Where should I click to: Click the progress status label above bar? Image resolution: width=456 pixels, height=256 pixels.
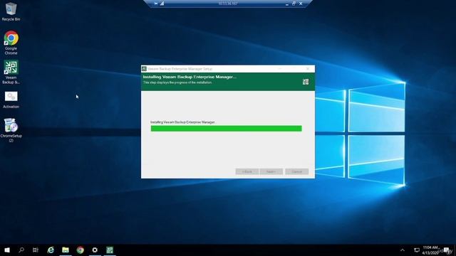(x=183, y=122)
